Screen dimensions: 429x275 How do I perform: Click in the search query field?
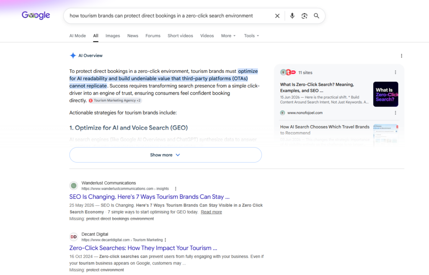pyautogui.click(x=161, y=16)
